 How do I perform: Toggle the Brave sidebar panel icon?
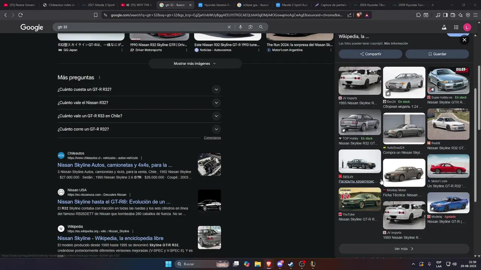pyautogui.click(x=445, y=15)
